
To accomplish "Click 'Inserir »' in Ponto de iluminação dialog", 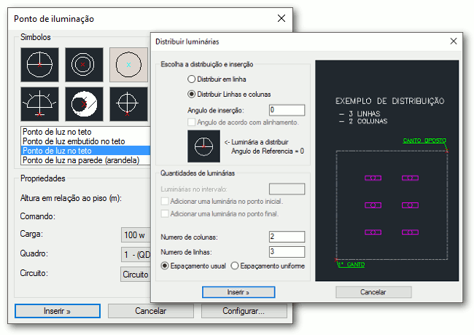I will [x=58, y=311].
